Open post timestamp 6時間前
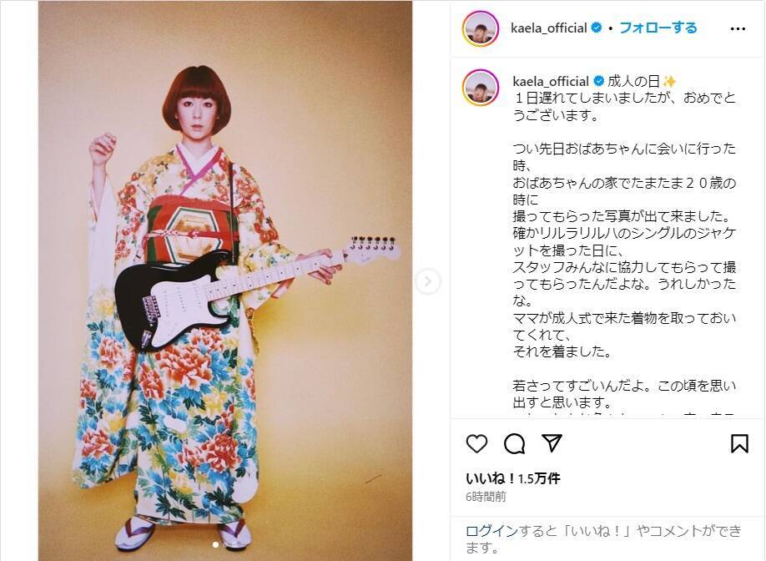 [x=486, y=497]
